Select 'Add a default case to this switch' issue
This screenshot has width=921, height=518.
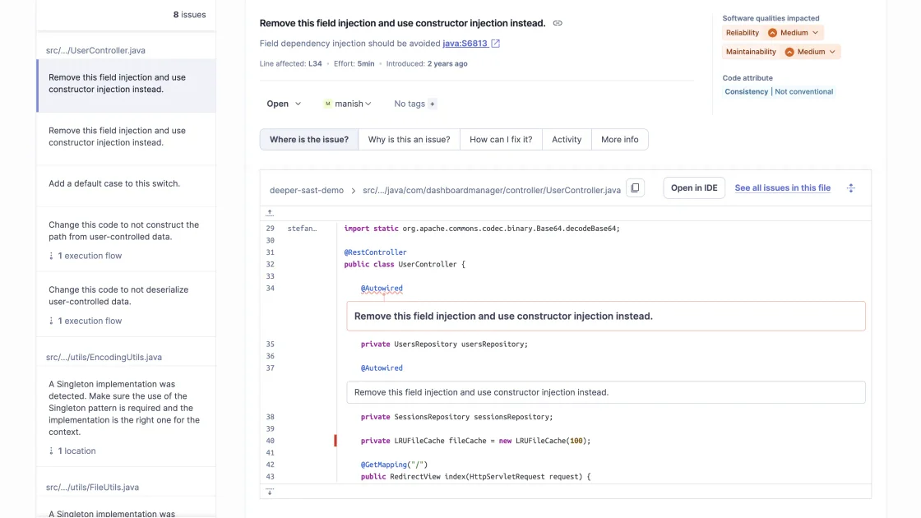(x=114, y=183)
